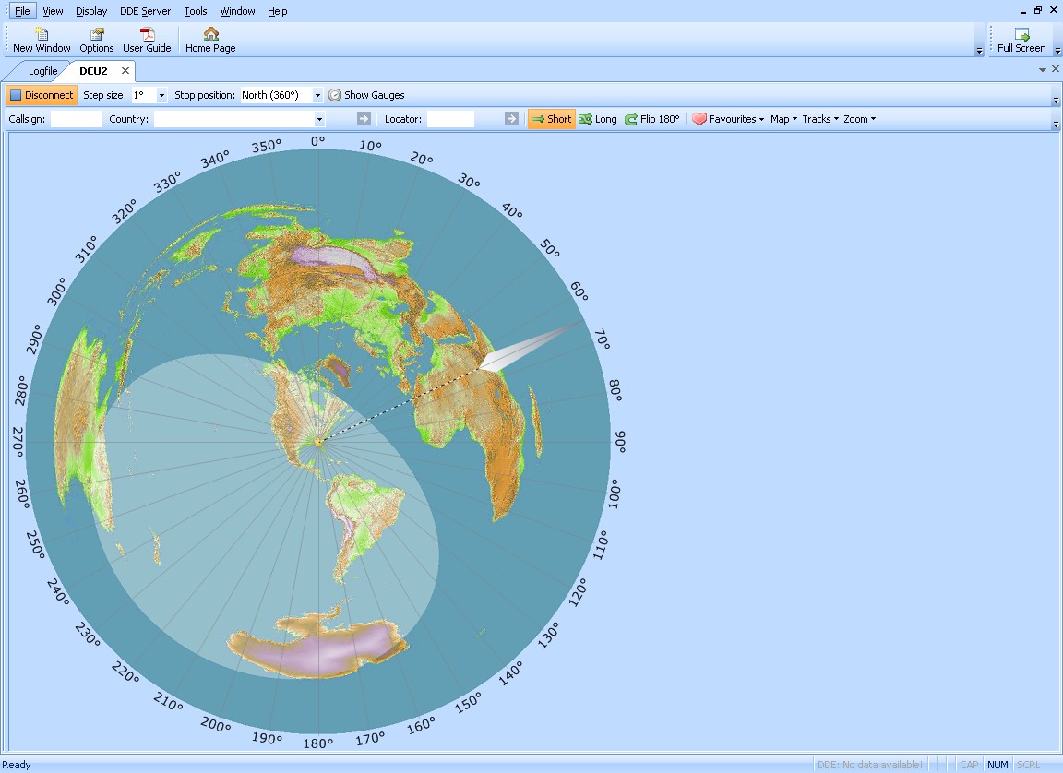Click the arrow button next to Country
Image resolution: width=1063 pixels, height=773 pixels.
point(364,119)
